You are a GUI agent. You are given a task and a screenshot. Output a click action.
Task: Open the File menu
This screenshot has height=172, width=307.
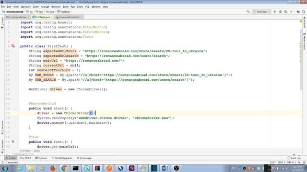[3, 7]
